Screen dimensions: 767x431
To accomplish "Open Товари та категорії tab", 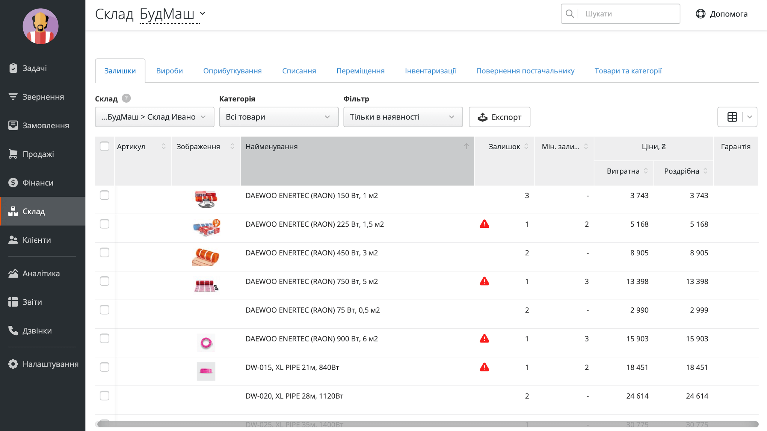I will point(628,71).
